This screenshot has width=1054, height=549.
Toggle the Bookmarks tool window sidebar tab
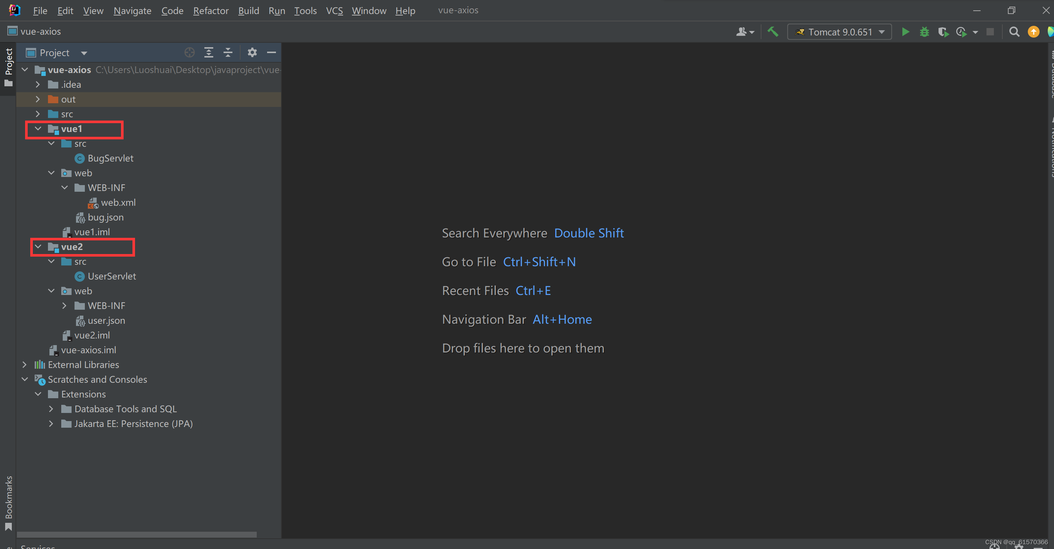[x=8, y=503]
